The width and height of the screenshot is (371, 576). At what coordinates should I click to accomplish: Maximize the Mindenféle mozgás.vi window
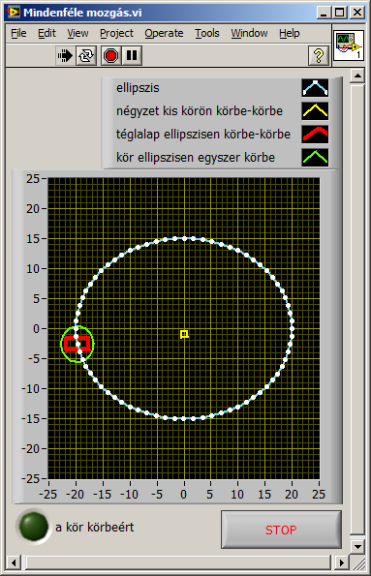340,13
